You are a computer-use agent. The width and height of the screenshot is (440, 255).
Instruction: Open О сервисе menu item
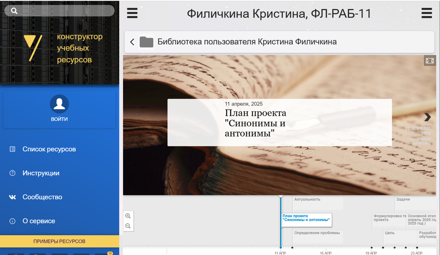(x=39, y=221)
